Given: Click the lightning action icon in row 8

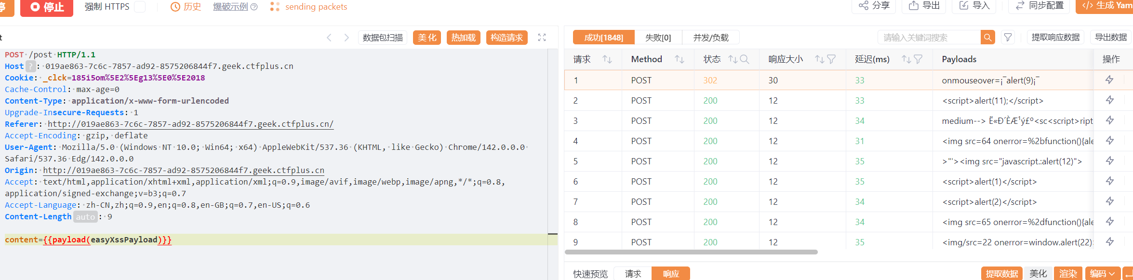Looking at the screenshot, I should [x=1109, y=222].
